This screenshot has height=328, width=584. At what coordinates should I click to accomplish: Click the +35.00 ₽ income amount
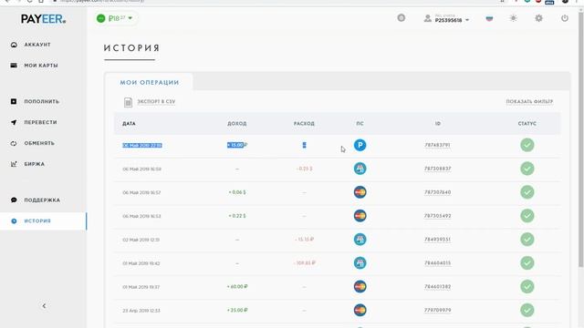pos(237,310)
